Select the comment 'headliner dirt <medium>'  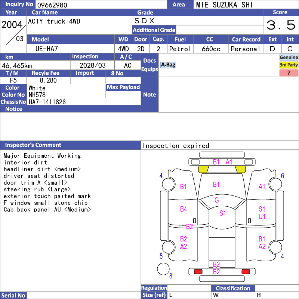[x=42, y=169]
